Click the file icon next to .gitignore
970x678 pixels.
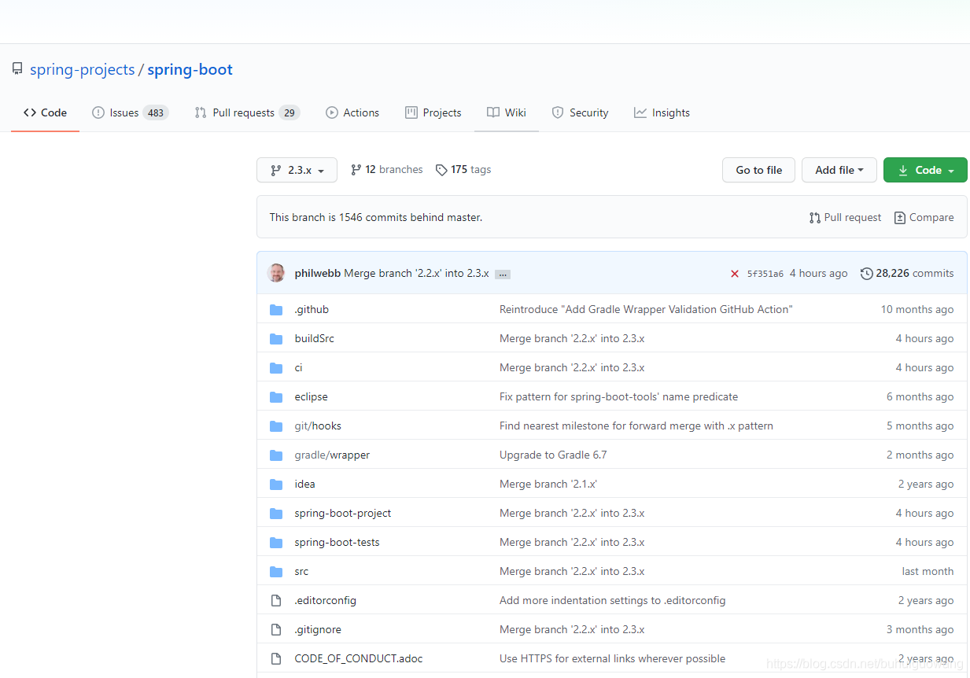pyautogui.click(x=276, y=629)
